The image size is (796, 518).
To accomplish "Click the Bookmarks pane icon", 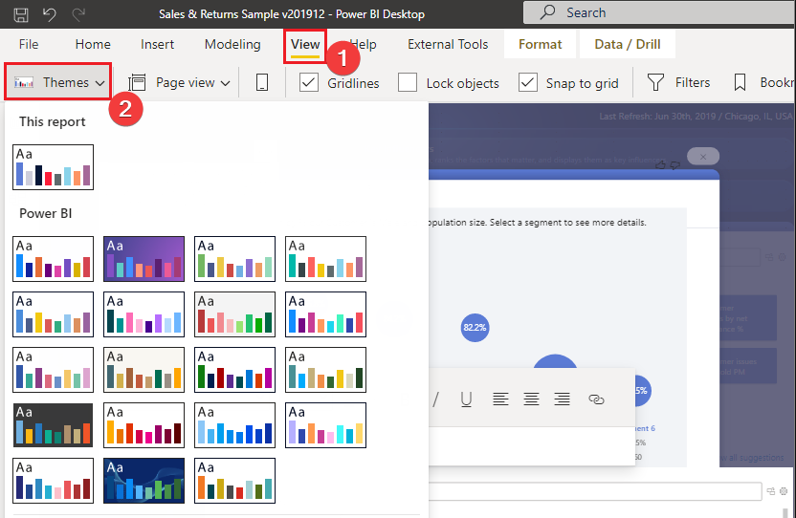I will 740,83.
